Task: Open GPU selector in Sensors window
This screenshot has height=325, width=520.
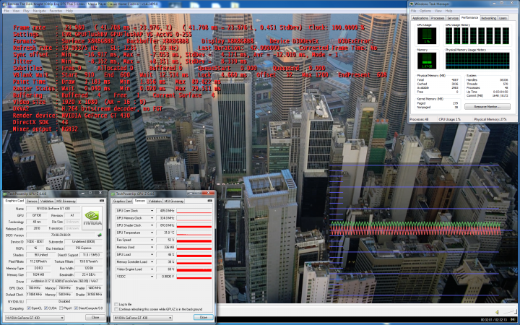Action: (x=142, y=318)
